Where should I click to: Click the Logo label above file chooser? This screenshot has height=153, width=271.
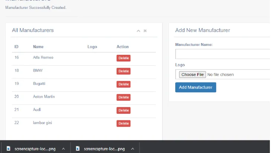180,65
